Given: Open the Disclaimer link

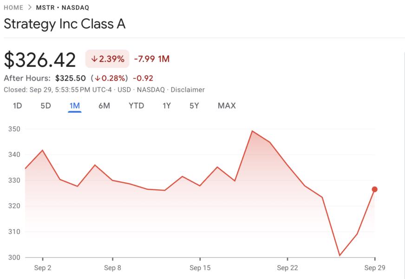Looking at the screenshot, I should pyautogui.click(x=188, y=90).
